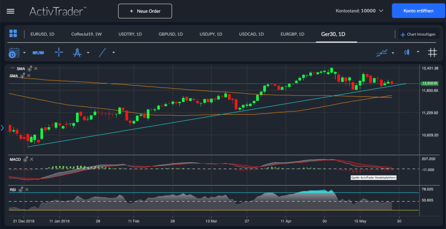Toggle the chart grid lines icon

coord(432,53)
